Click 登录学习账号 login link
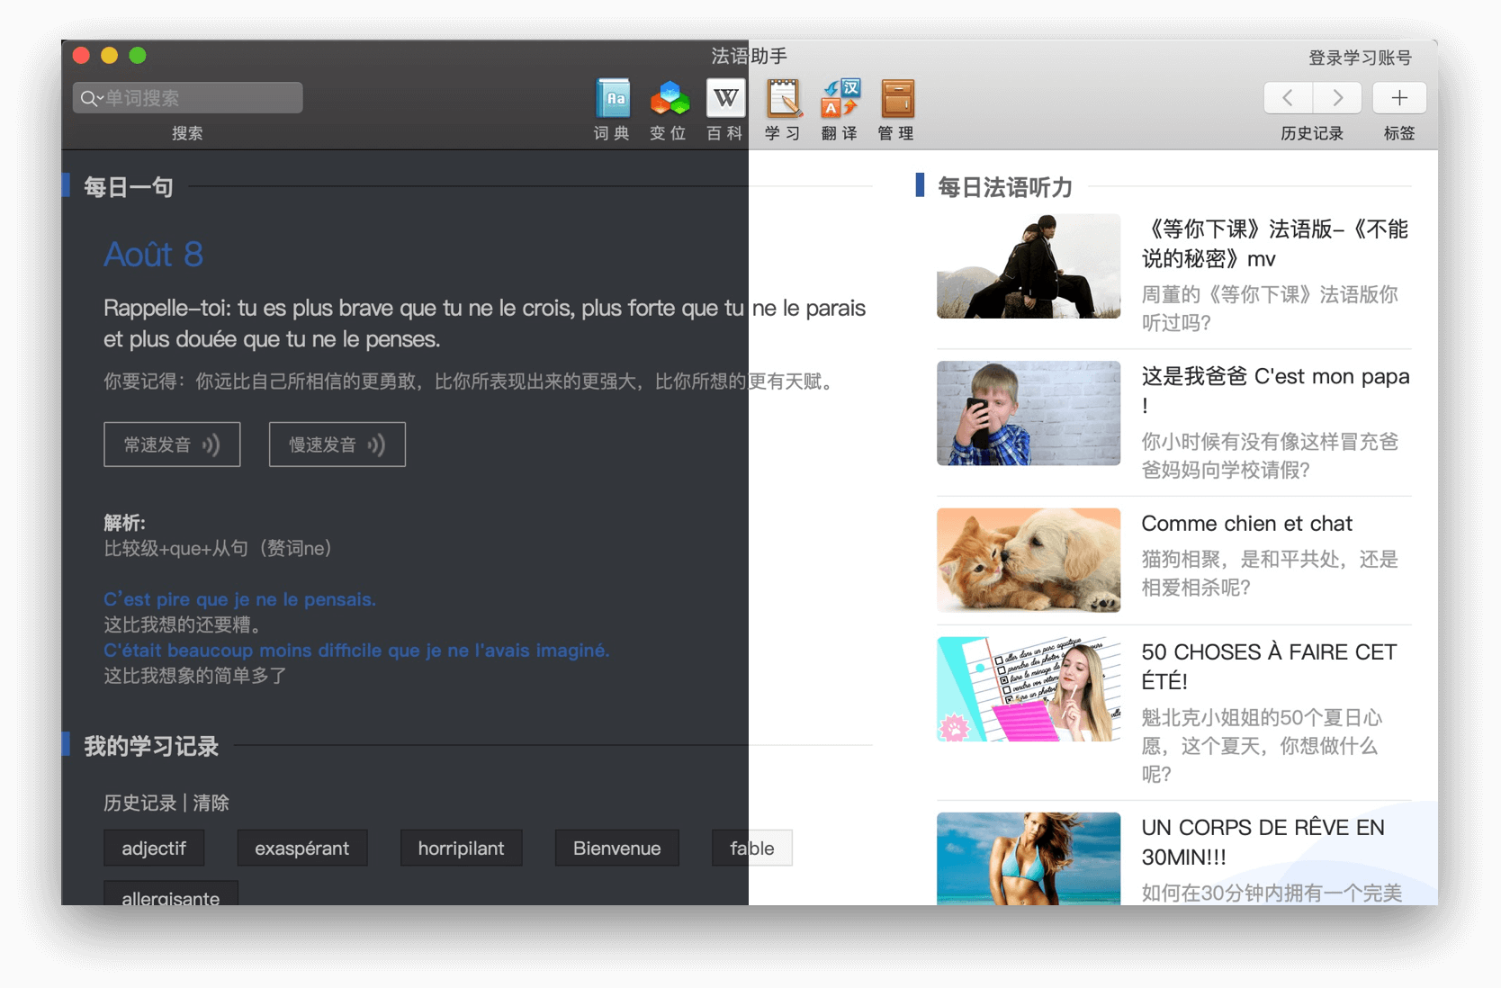 (x=1359, y=58)
